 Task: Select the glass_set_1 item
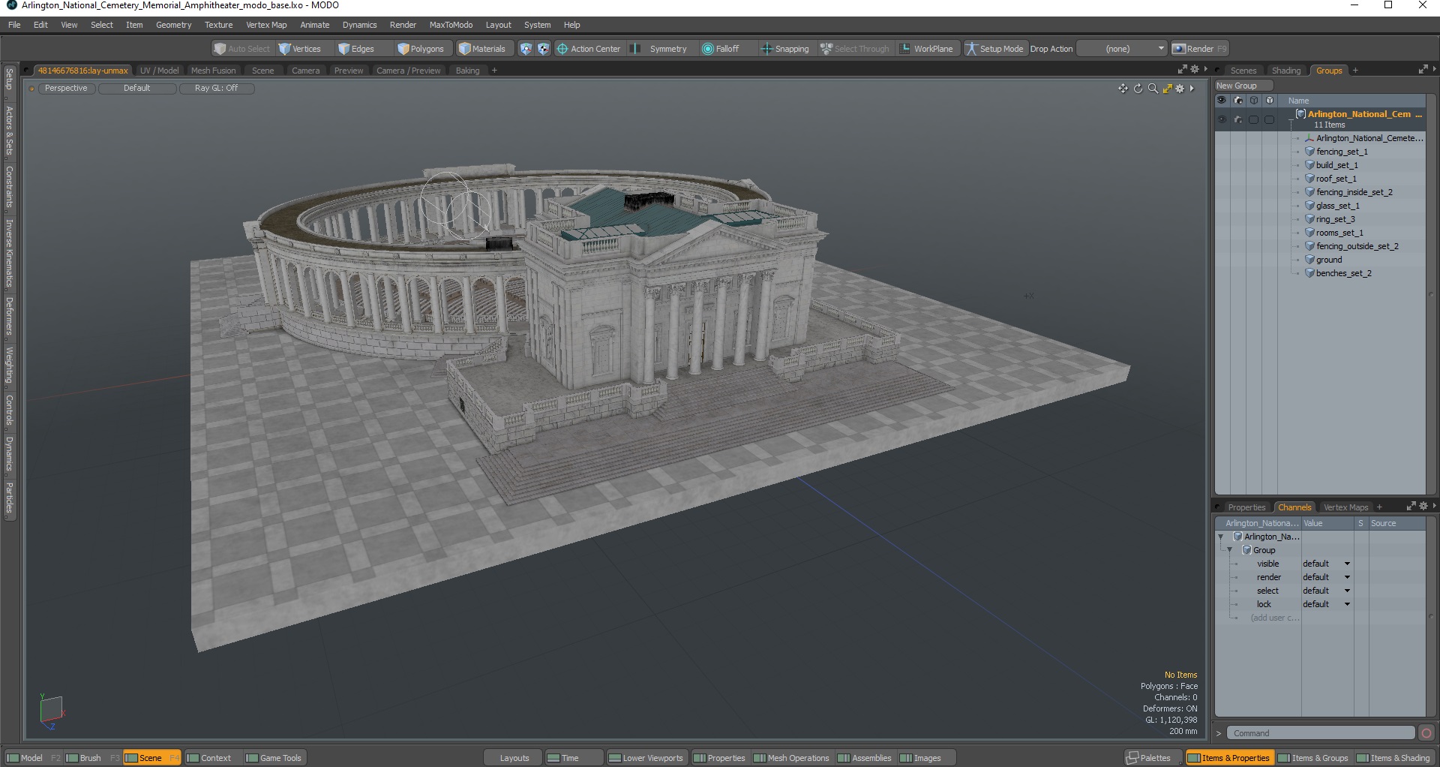coord(1337,206)
